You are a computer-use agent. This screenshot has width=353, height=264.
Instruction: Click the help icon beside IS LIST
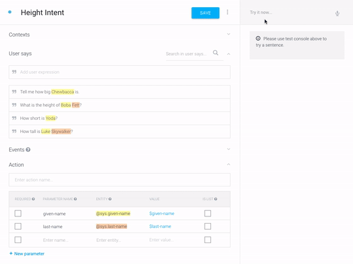(216, 199)
